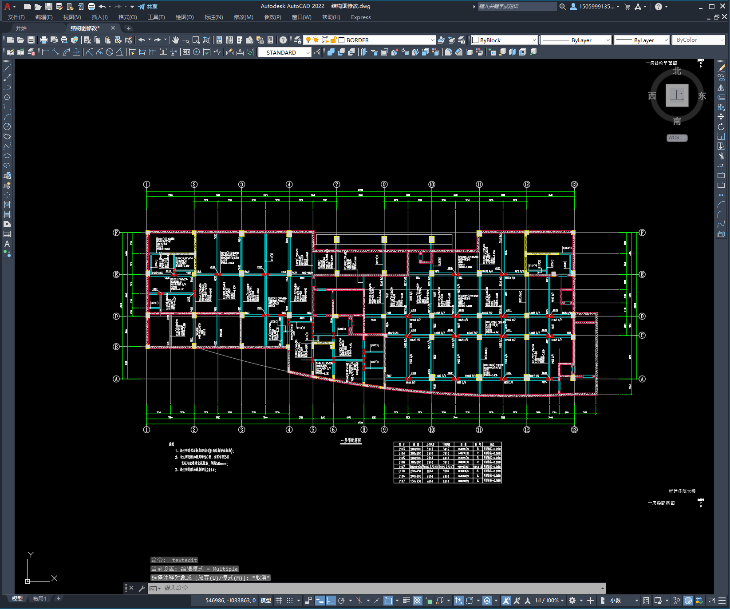Image resolution: width=730 pixels, height=609 pixels.
Task: Select the Angular dimension tool
Action: 119,52
